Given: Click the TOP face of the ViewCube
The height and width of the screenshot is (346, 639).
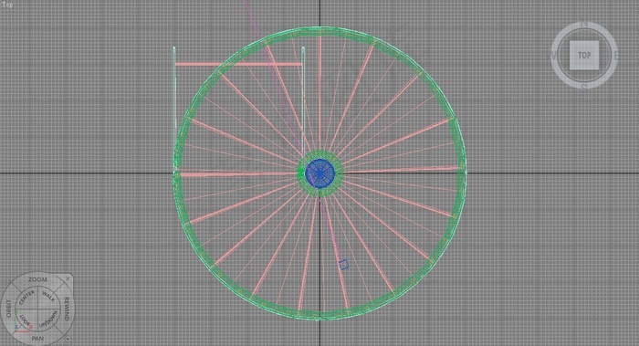Looking at the screenshot, I should [x=584, y=55].
